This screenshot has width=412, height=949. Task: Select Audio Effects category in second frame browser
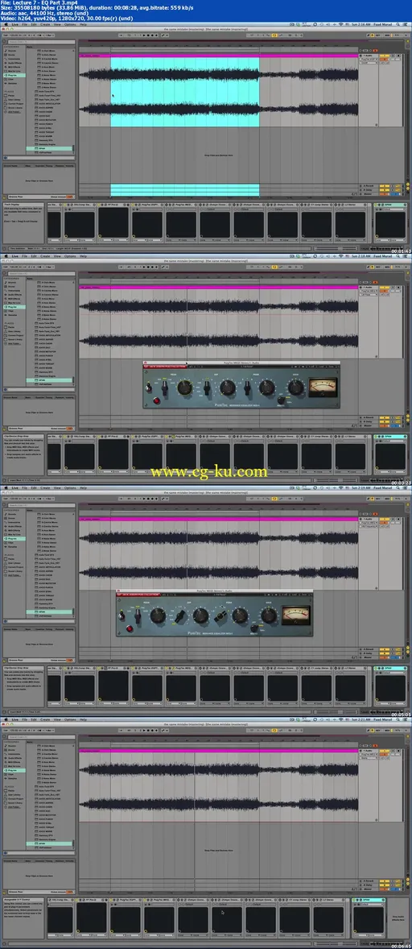[14, 293]
